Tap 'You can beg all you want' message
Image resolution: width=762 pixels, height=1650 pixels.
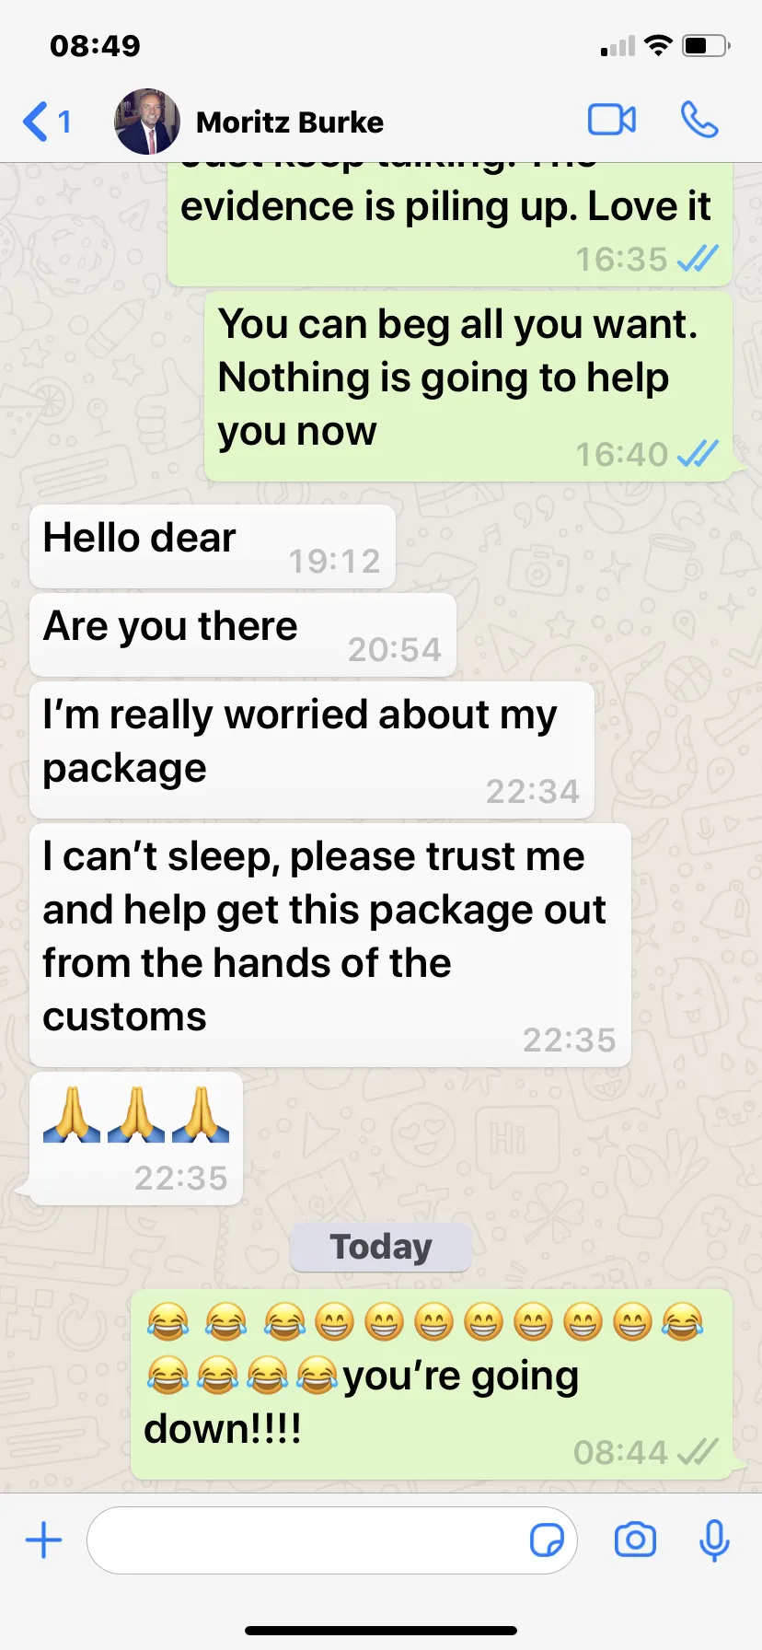[468, 387]
